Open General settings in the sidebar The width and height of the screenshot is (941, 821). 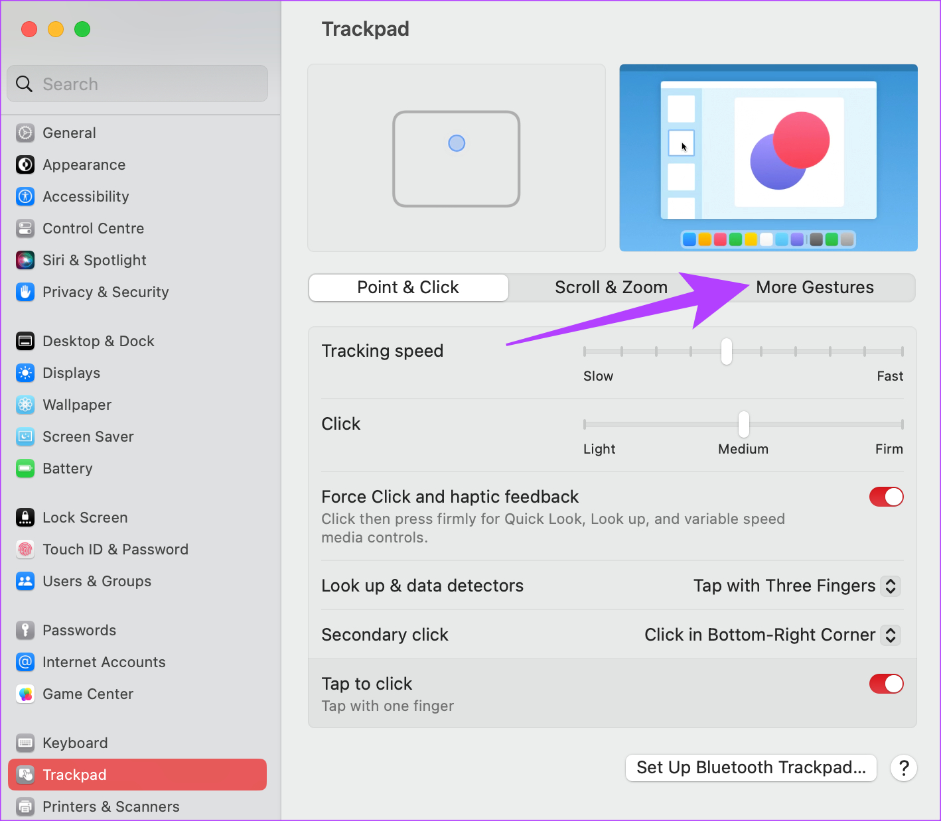click(x=69, y=133)
